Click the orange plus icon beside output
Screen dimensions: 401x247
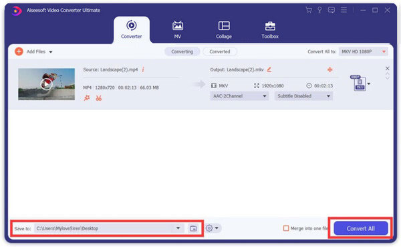click(330, 69)
